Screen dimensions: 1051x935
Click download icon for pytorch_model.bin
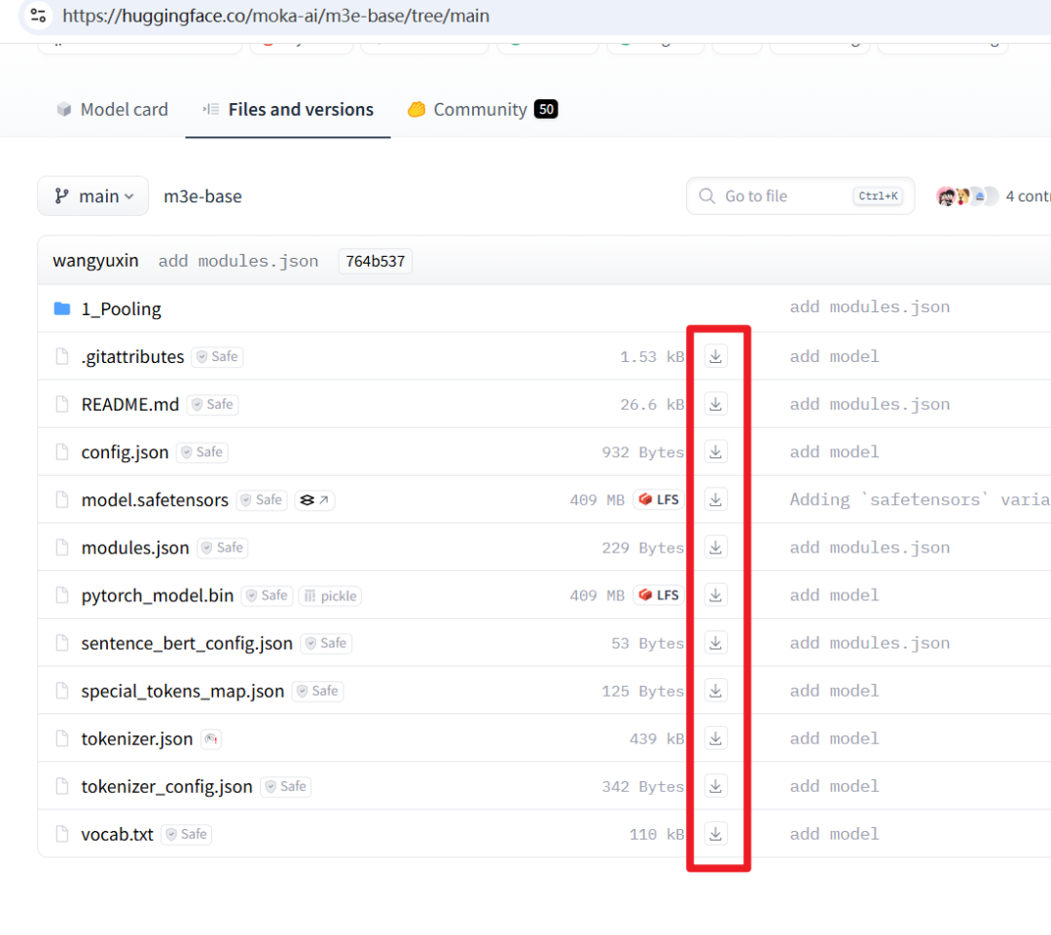[715, 595]
